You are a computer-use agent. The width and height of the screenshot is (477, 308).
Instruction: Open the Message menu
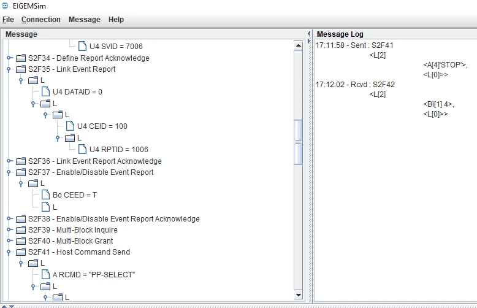(84, 20)
